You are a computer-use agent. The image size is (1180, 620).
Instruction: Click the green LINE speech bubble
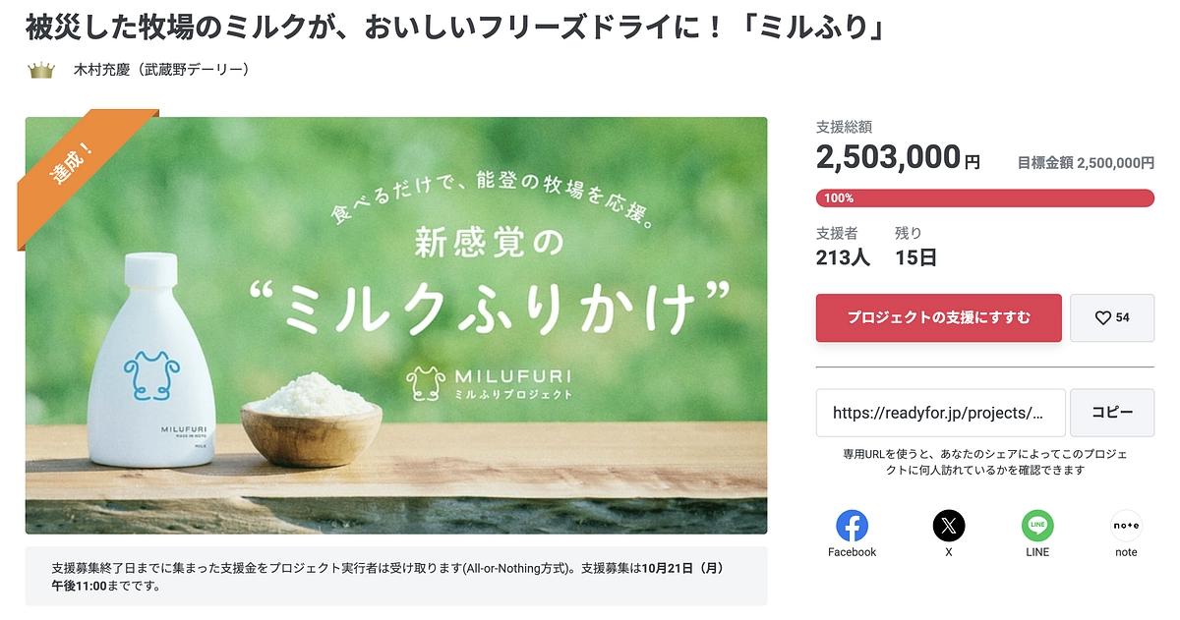(x=1037, y=526)
